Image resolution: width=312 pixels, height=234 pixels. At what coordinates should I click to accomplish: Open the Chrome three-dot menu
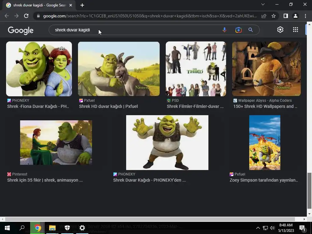point(305,16)
